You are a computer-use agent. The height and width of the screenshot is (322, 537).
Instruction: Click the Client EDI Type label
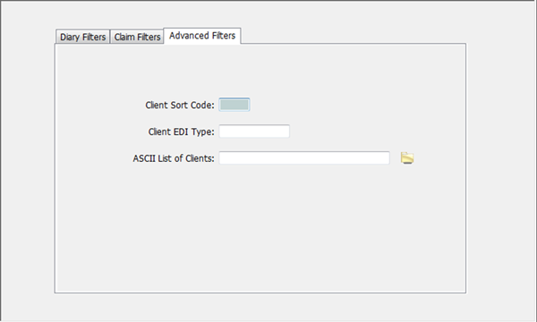click(x=181, y=131)
